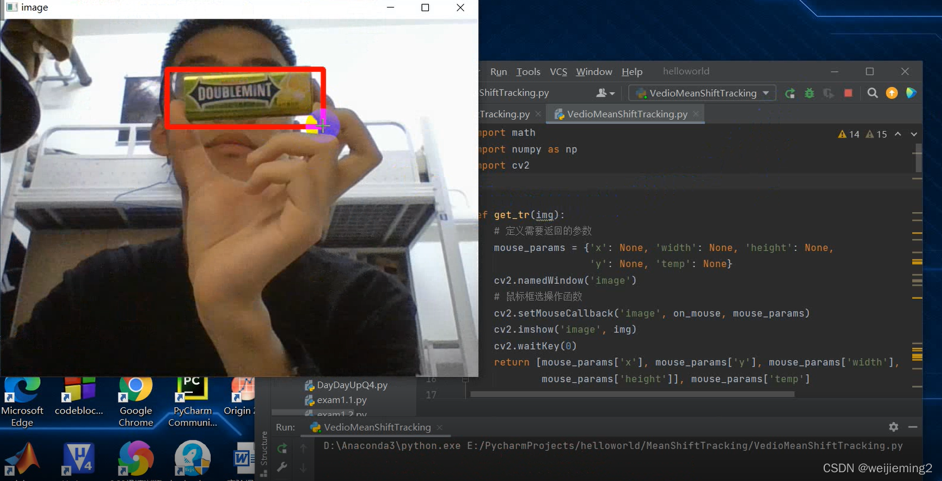
Task: Click the colorful JetBrains Toolbox icon
Action: [911, 93]
